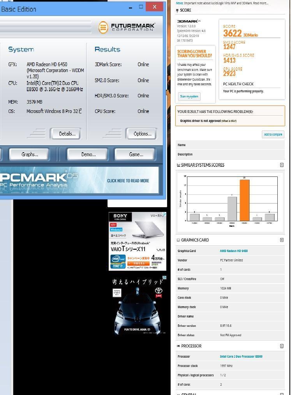Open the Details dialog for system info
This screenshot has height=395, width=291.
coord(66,134)
